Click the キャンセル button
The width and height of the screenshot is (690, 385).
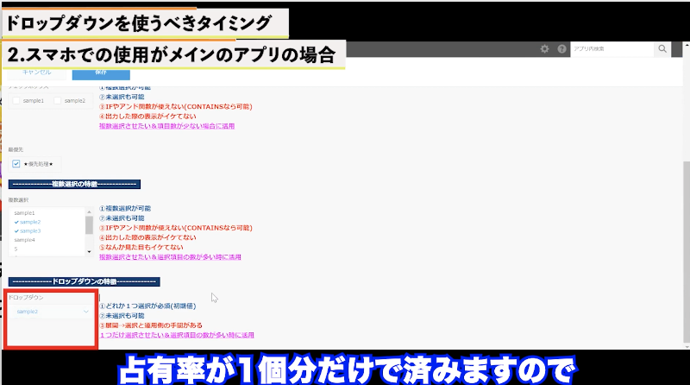[35, 73]
